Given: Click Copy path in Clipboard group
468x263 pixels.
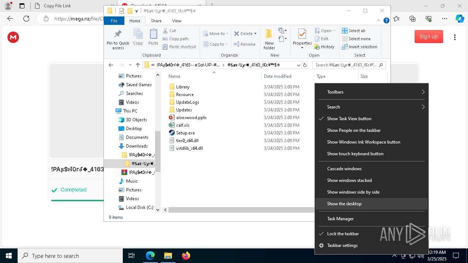Looking at the screenshot, I should pos(175,39).
